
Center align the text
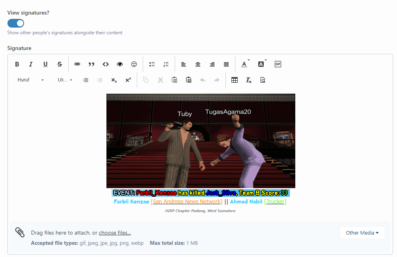coord(198,64)
